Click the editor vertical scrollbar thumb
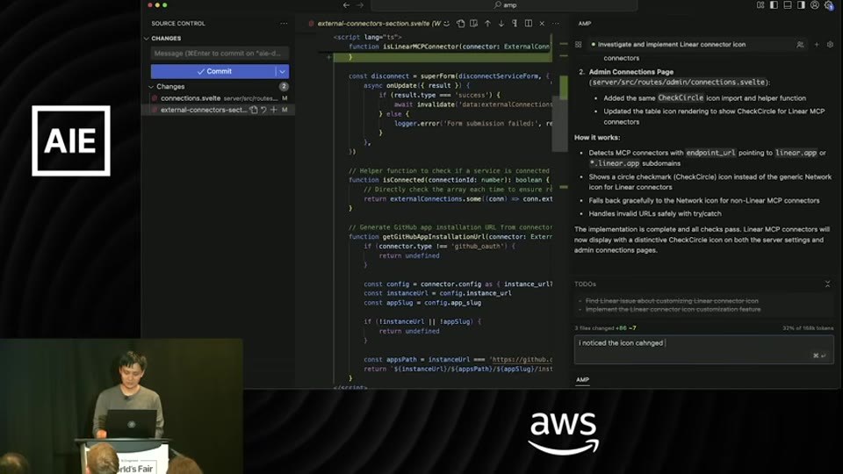 click(x=564, y=87)
